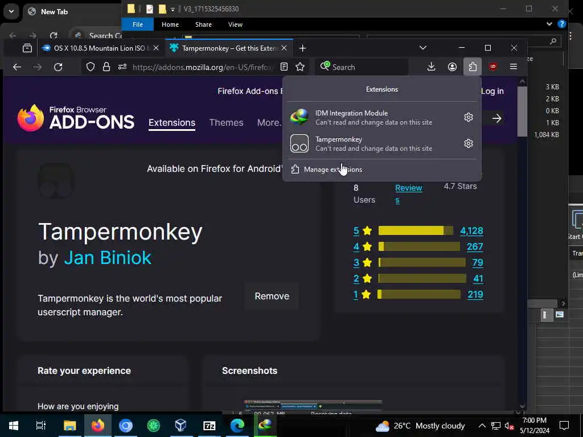Expand the More menu on Add-ons site
This screenshot has width=583, height=437.
269,123
